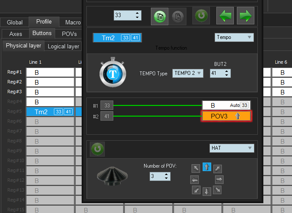Switch to the Global tab
The image size is (292, 213).
15,22
